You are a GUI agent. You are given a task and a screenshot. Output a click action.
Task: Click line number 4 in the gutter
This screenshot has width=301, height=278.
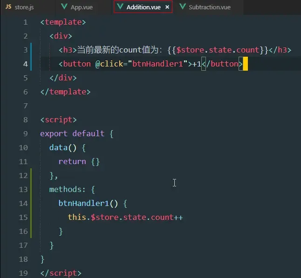[x=25, y=64]
